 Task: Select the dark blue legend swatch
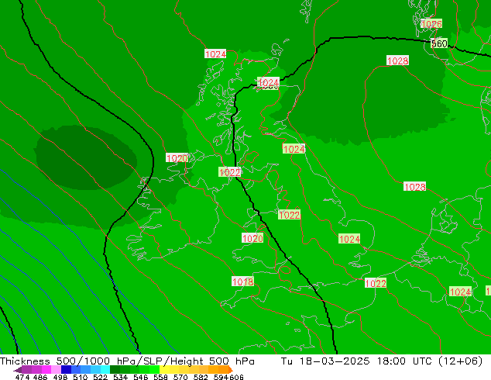tap(66, 369)
